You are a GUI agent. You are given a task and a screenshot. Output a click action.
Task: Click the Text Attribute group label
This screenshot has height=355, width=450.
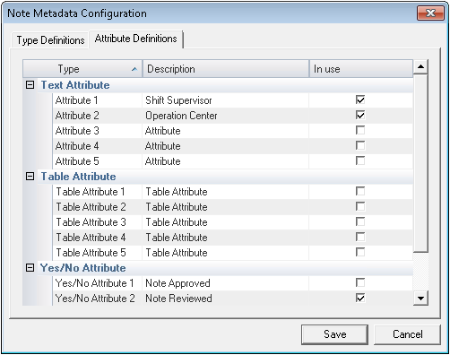(75, 85)
